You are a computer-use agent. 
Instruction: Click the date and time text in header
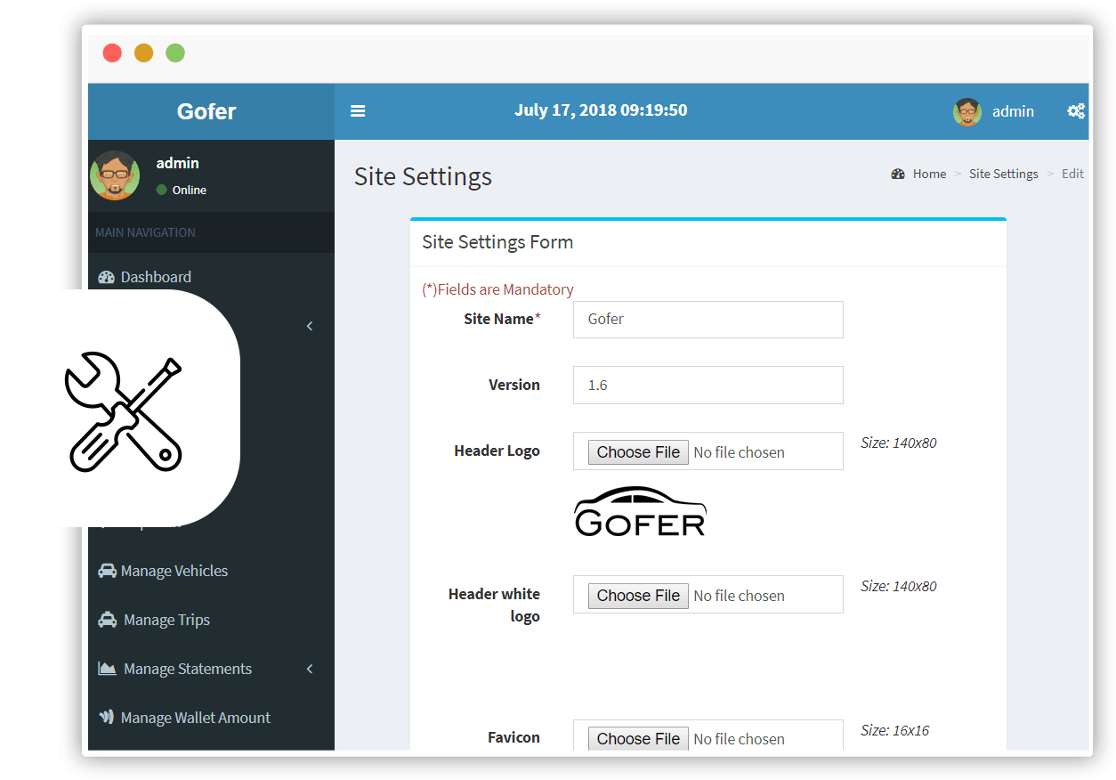pos(601,110)
